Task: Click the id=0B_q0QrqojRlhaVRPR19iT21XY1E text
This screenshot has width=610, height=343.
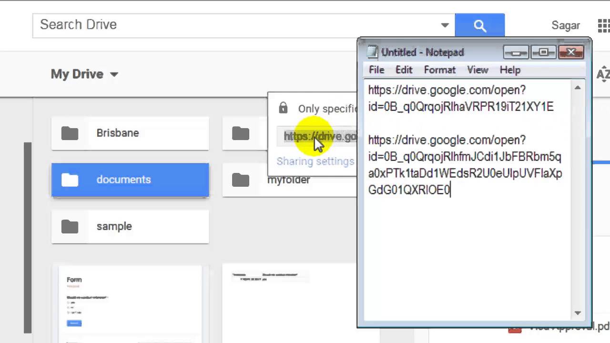Action: [461, 107]
